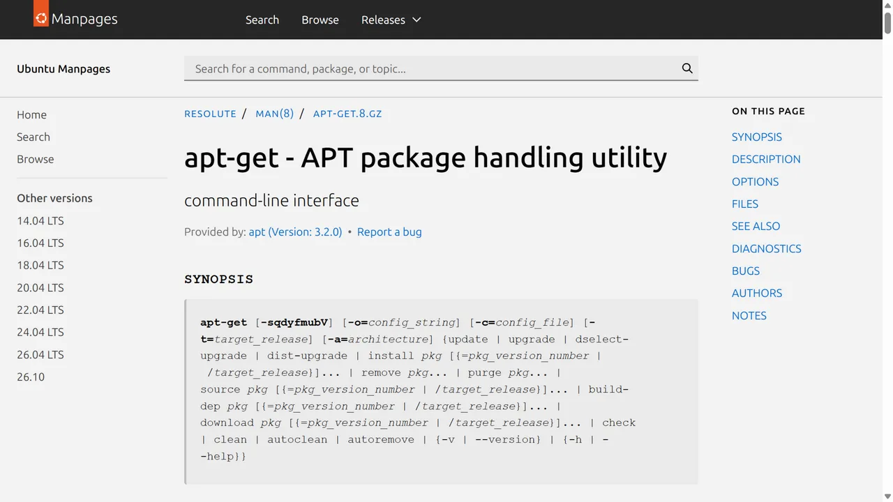Expand the Releases dropdown menu

pos(391,20)
